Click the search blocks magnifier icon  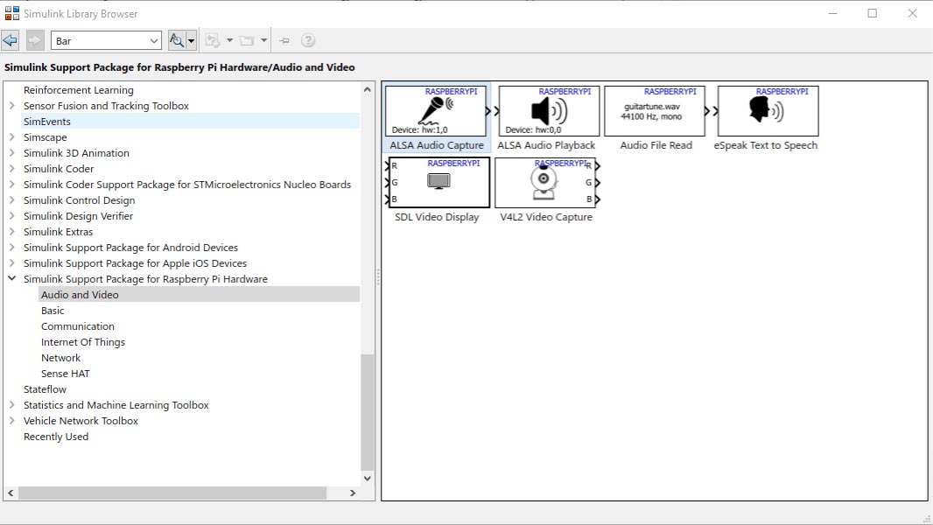click(x=177, y=40)
